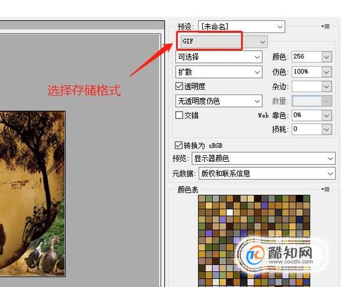Enable the 交错 interlaced checkbox
The width and height of the screenshot is (341, 287).
click(179, 115)
